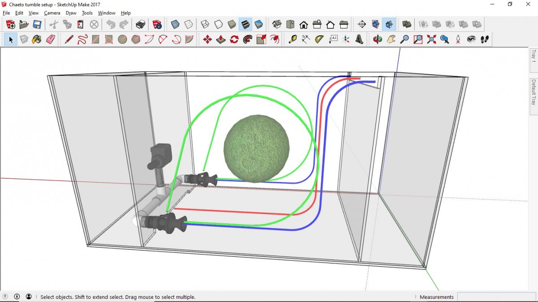538x302 pixels.
Task: Activate the Push/Pull tool
Action: click(x=221, y=39)
